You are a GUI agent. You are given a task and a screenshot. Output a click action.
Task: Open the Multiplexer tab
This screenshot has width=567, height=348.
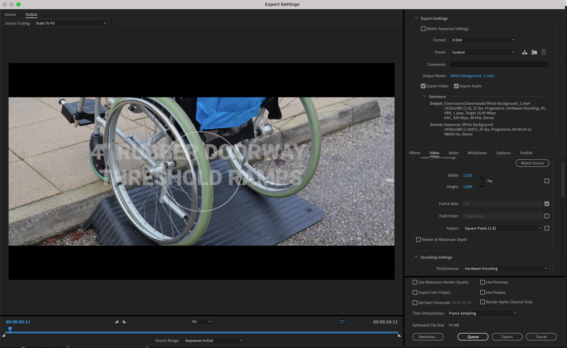pos(477,153)
